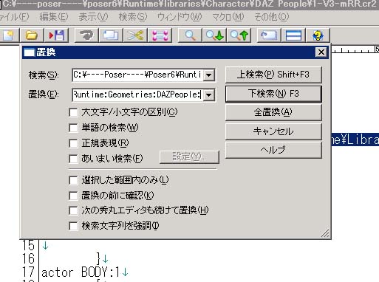Click the Undo arrow toolbar icon
Viewport: 379px width, 282px height.
86,35
